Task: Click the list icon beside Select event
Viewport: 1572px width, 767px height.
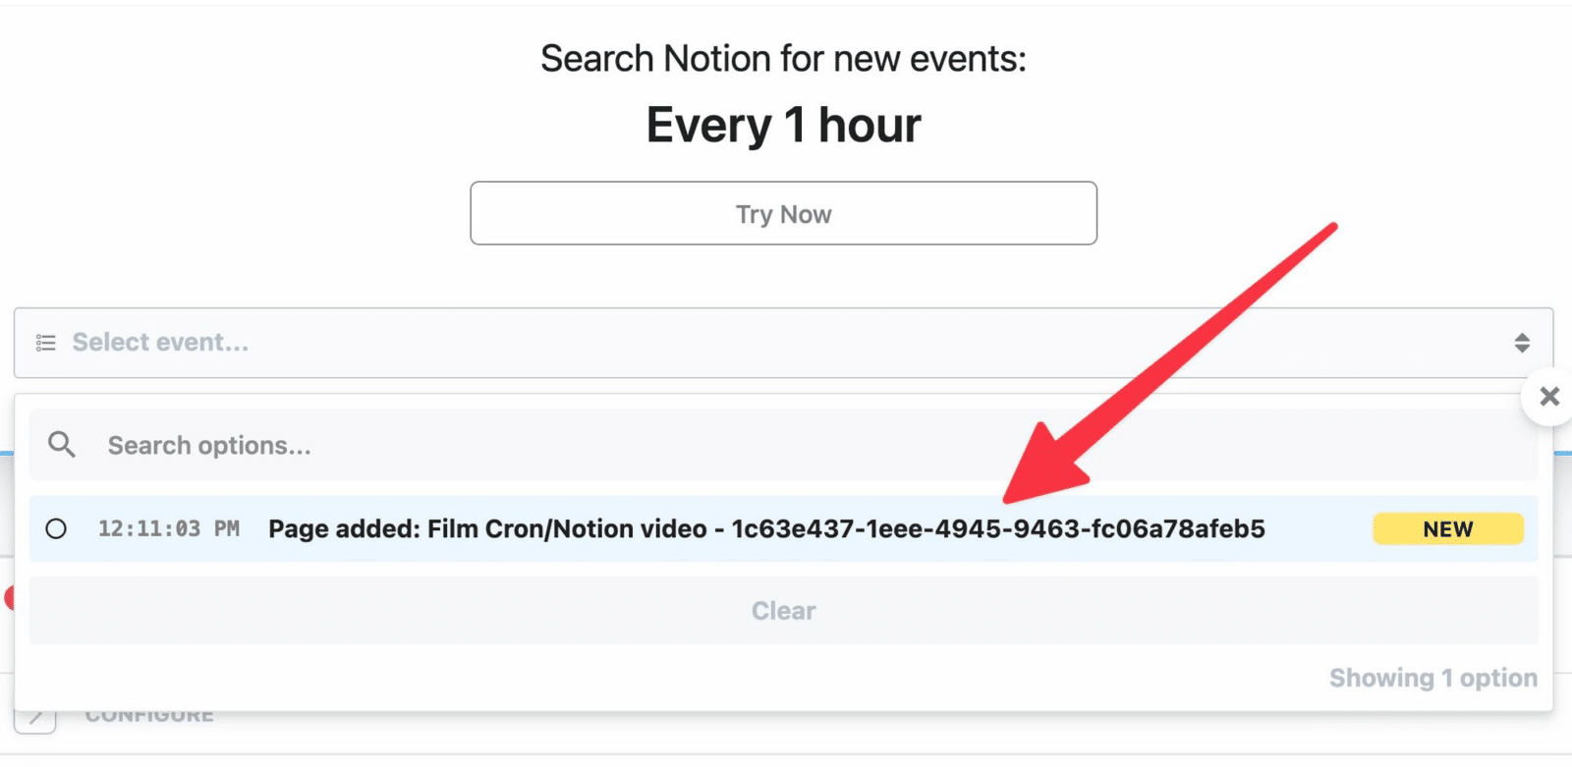Action: click(45, 343)
